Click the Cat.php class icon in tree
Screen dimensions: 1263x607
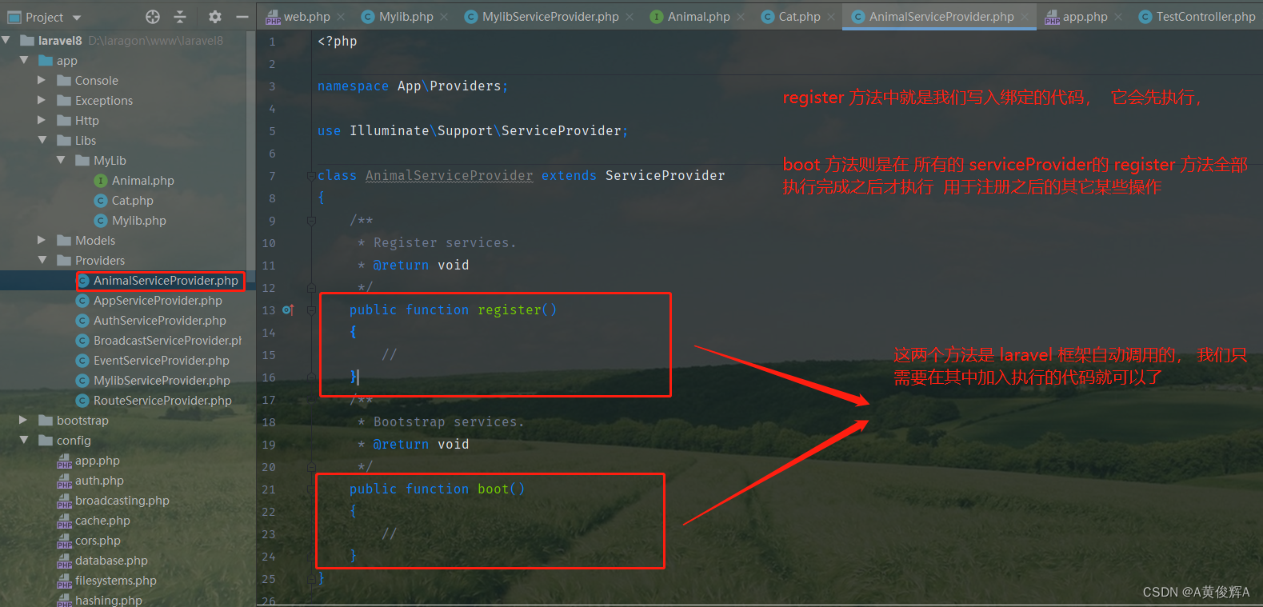click(101, 201)
